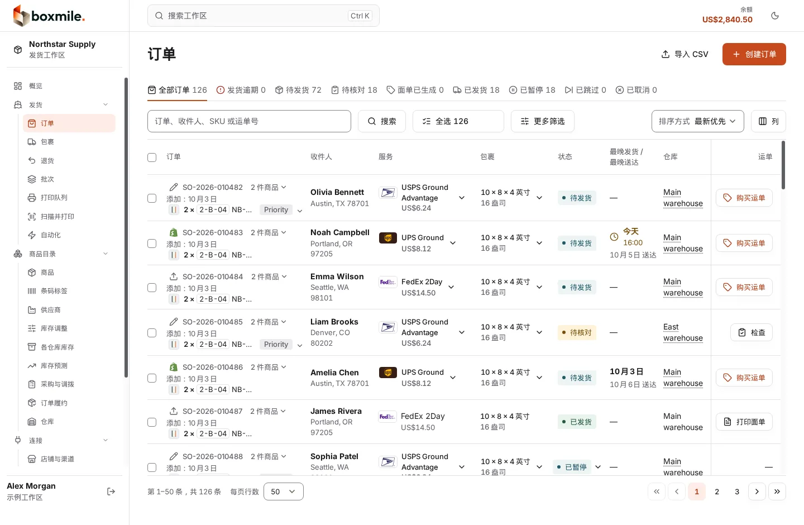The height and width of the screenshot is (525, 804).
Task: Go to next page arrow
Action: tap(757, 491)
